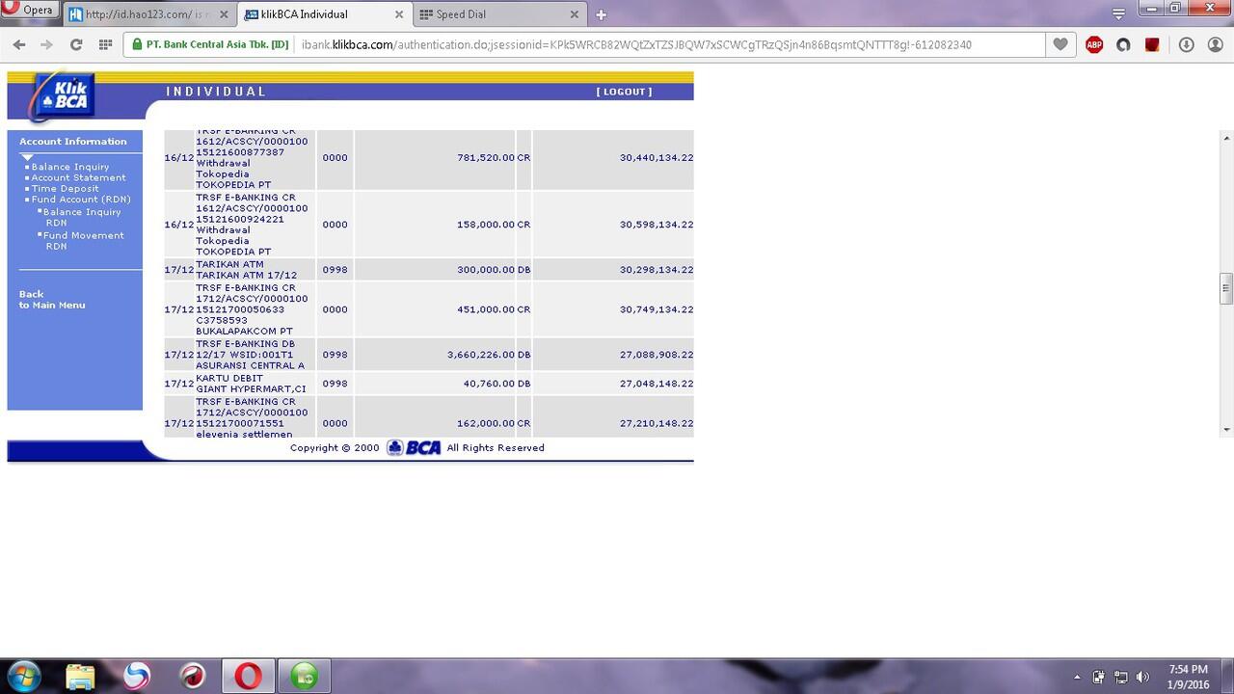Bookmark page with heart icon
Screen dimensions: 1234x694
(x=1060, y=44)
